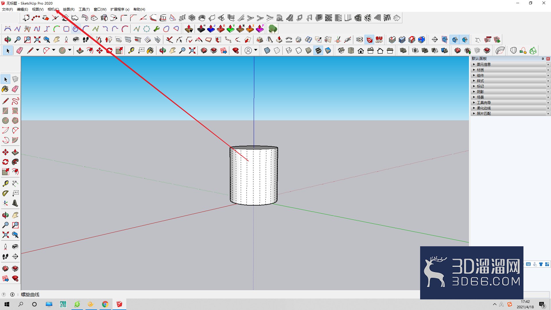
Task: Open the 视图(V) menu
Action: pos(38,9)
